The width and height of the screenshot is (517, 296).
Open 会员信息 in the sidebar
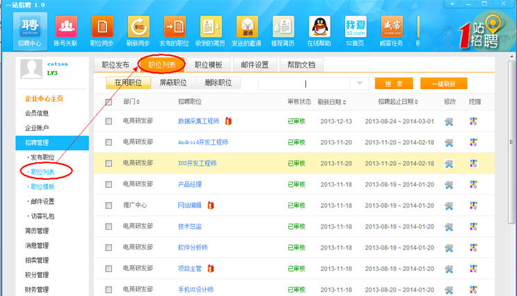point(37,114)
